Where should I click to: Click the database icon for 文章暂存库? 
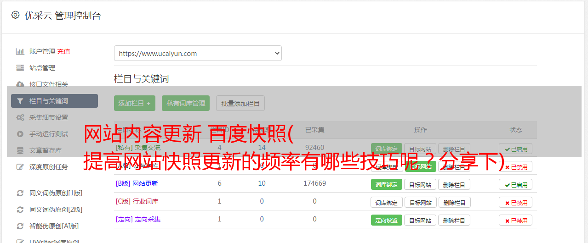[x=20, y=150]
